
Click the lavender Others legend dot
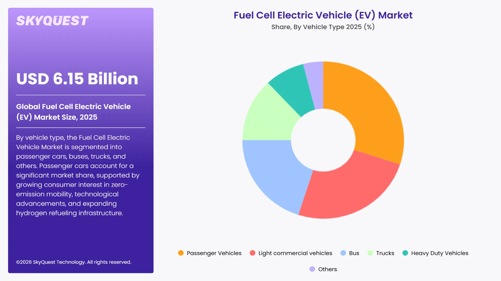(312, 269)
